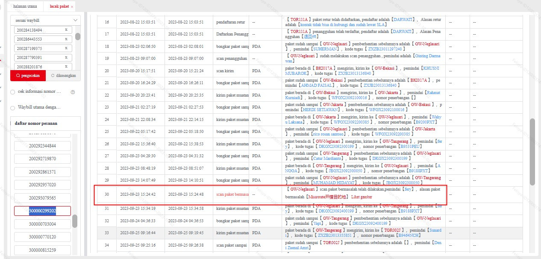
Task: Select order number 200292719870
Action: [42, 159]
